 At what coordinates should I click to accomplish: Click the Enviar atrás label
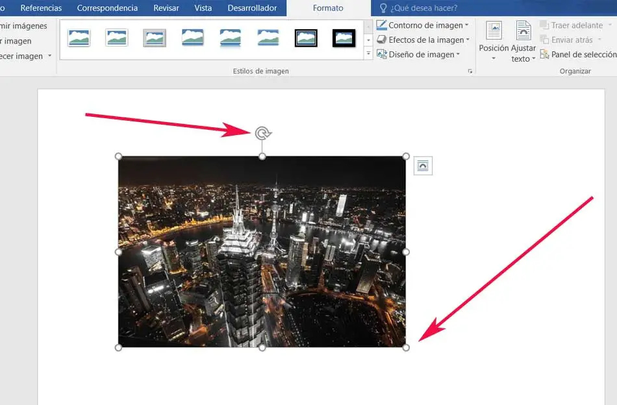pos(572,40)
